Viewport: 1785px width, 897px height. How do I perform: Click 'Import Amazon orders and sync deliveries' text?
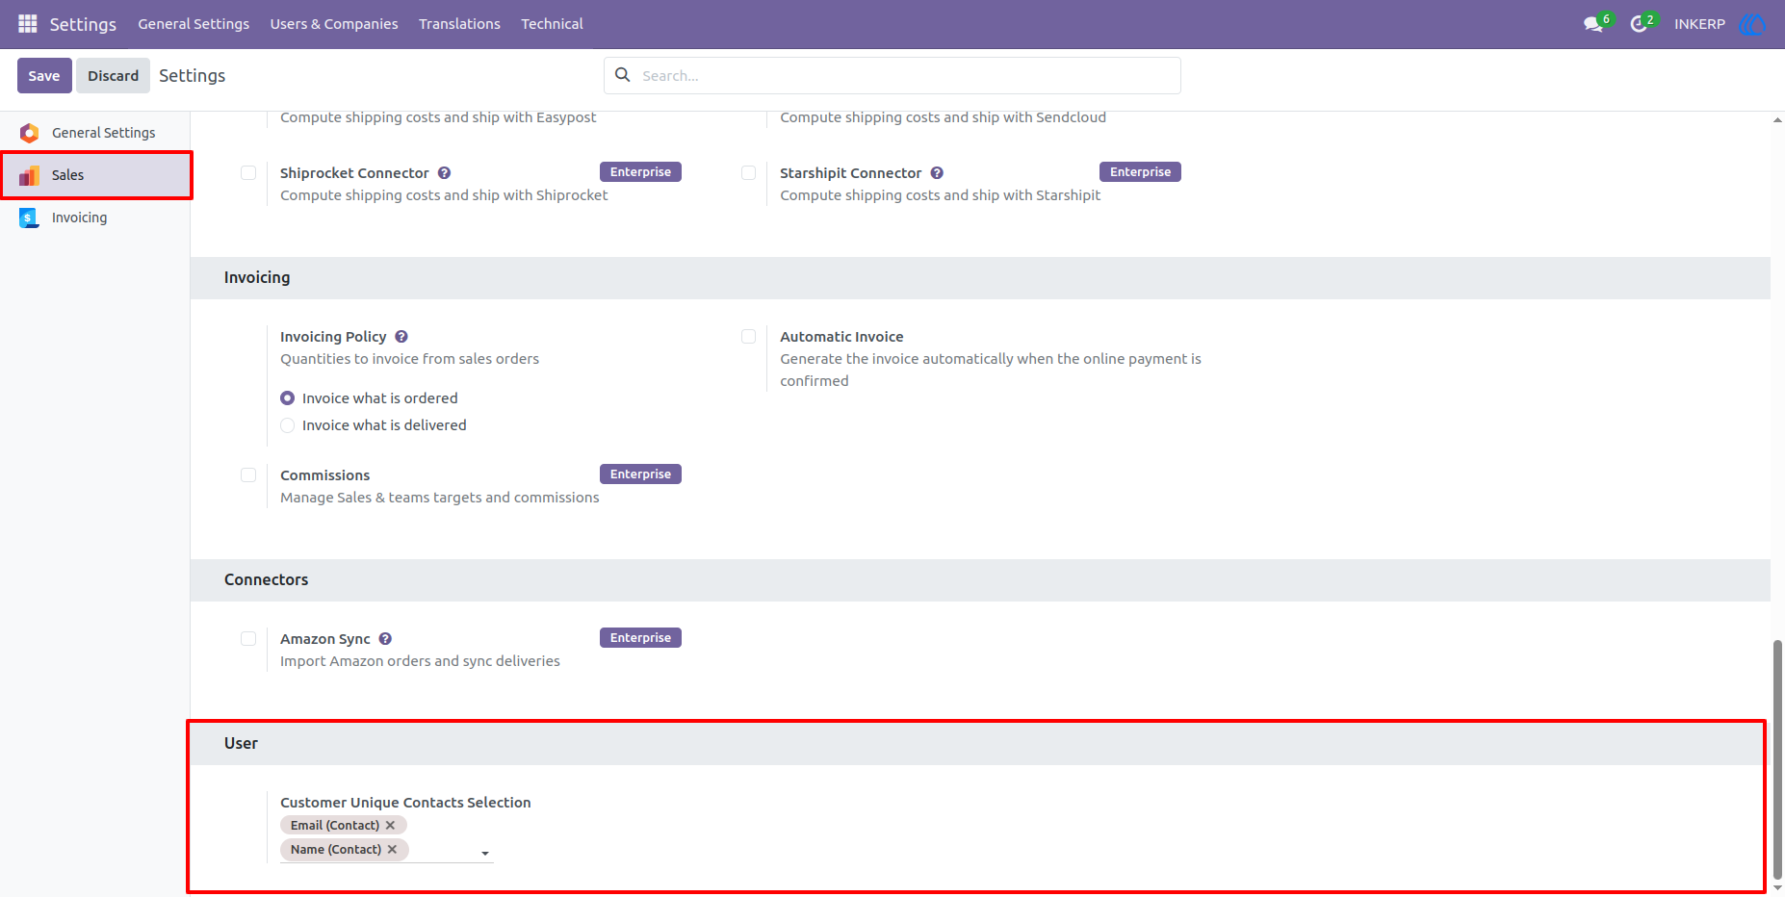coord(420,661)
